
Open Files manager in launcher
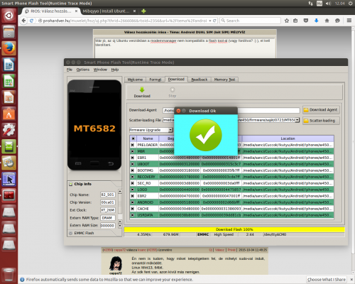(9, 32)
